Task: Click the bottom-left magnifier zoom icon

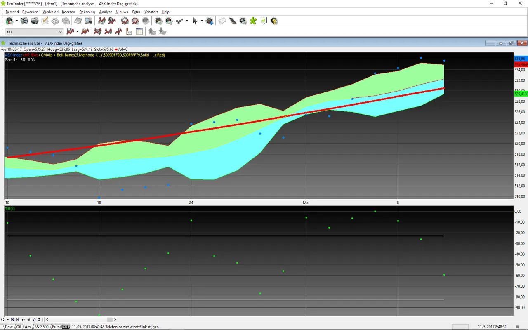Action: tap(3, 320)
